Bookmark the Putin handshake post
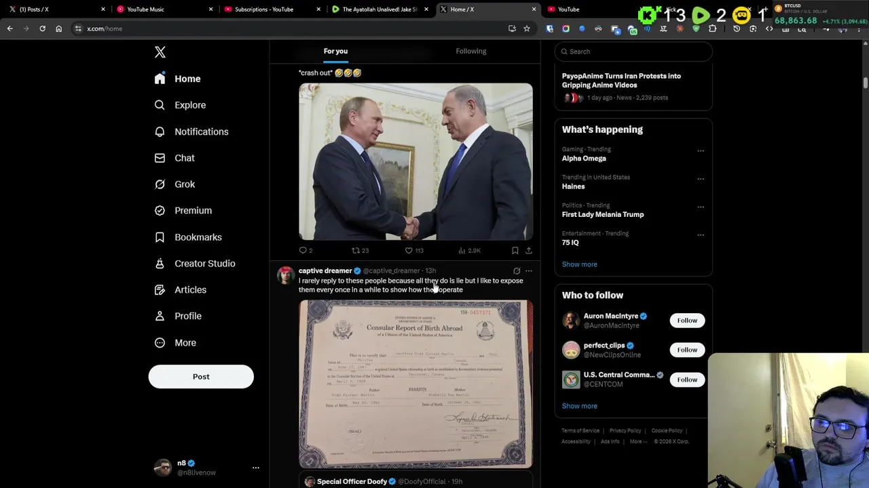Image resolution: width=869 pixels, height=488 pixels. tap(515, 251)
